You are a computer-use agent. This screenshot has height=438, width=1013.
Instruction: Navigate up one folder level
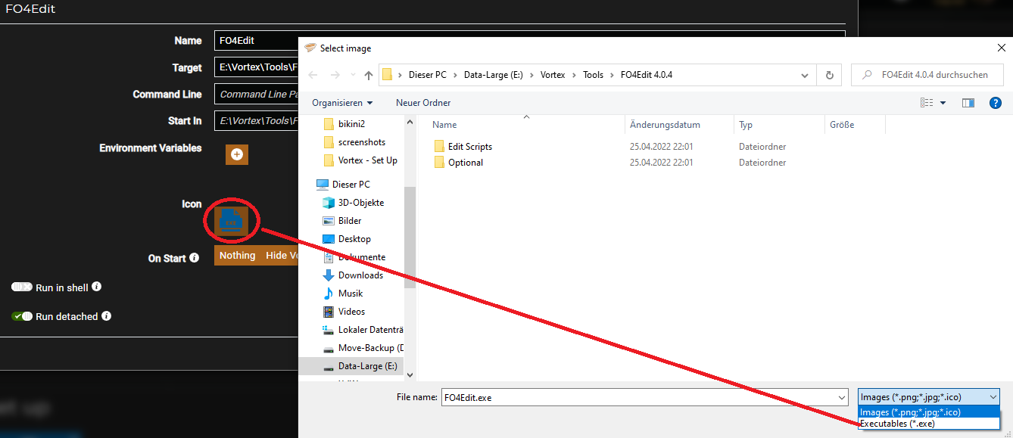(369, 75)
